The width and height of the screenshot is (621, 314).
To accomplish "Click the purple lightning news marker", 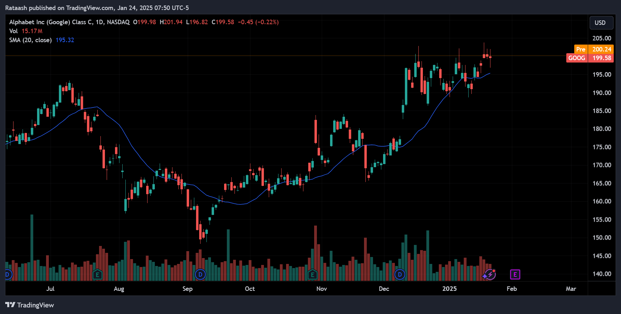I will (490, 275).
